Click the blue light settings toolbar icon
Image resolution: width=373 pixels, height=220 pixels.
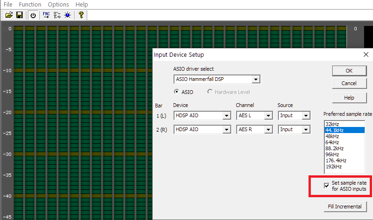coord(68,15)
